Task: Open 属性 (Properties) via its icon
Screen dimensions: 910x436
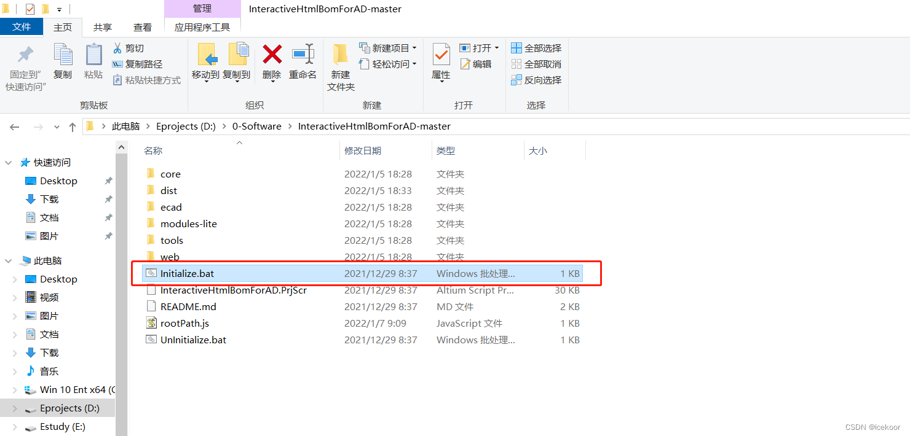Action: pyautogui.click(x=441, y=61)
